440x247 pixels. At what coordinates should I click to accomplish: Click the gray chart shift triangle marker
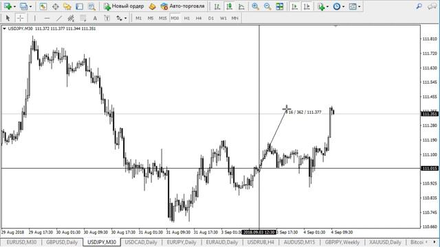[335, 26]
